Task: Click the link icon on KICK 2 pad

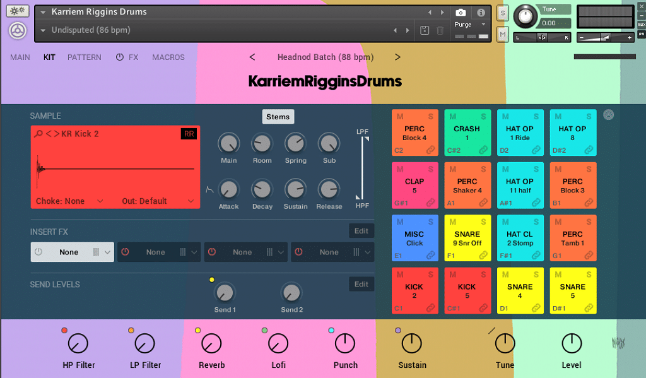Action: pos(430,308)
